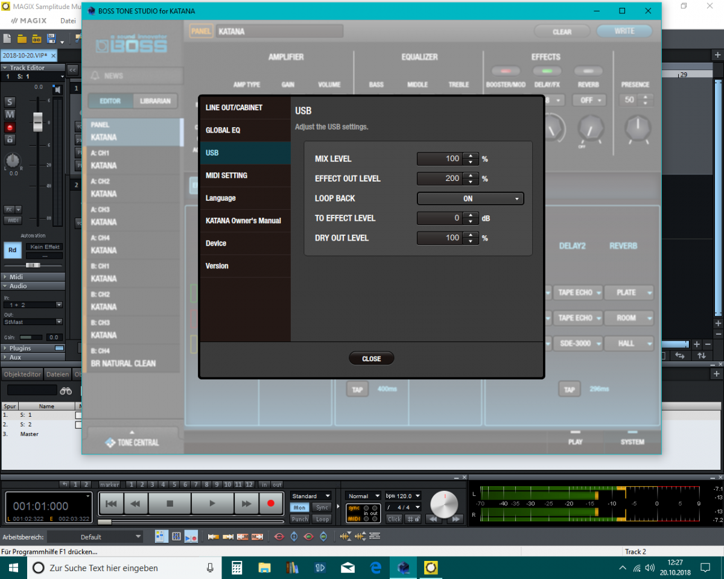The image size is (724, 579).
Task: Click the transport rewind button
Action: tap(136, 503)
